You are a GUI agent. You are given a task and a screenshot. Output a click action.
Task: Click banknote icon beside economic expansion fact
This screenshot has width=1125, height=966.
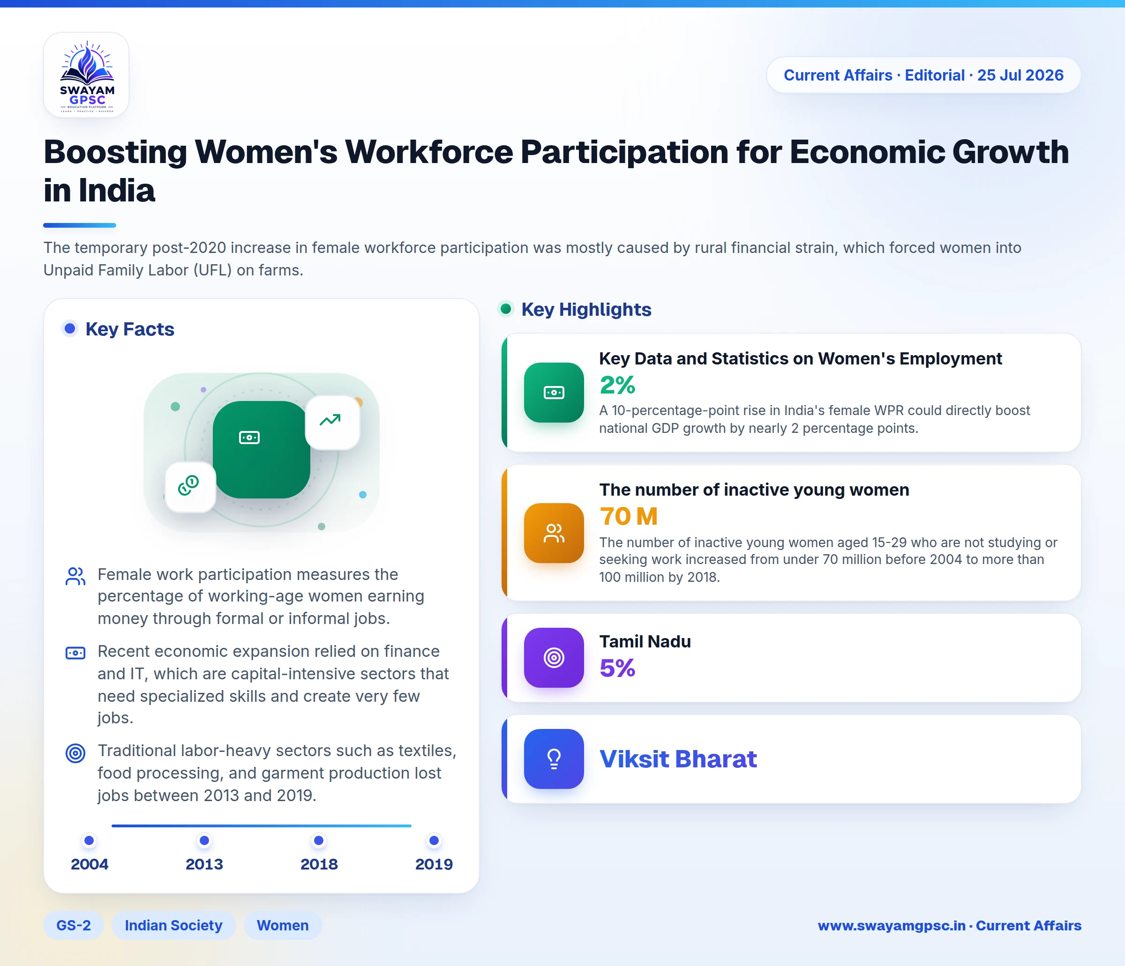point(75,653)
